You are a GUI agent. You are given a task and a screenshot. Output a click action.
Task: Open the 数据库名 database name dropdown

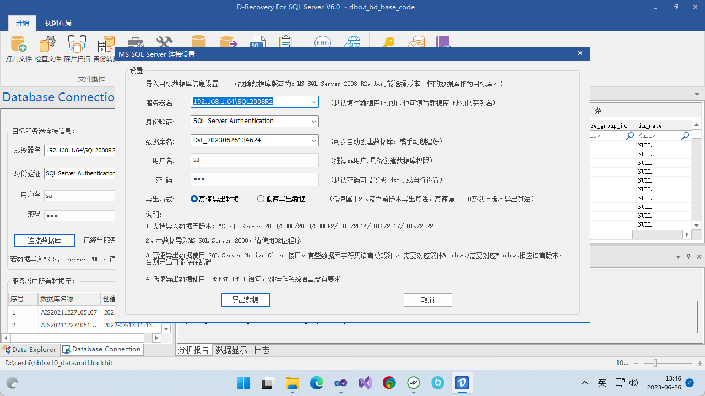(313, 140)
